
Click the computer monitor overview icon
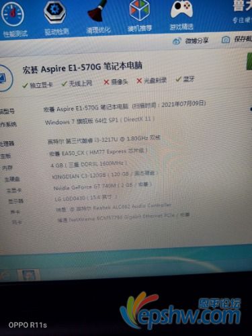coord(4,78)
